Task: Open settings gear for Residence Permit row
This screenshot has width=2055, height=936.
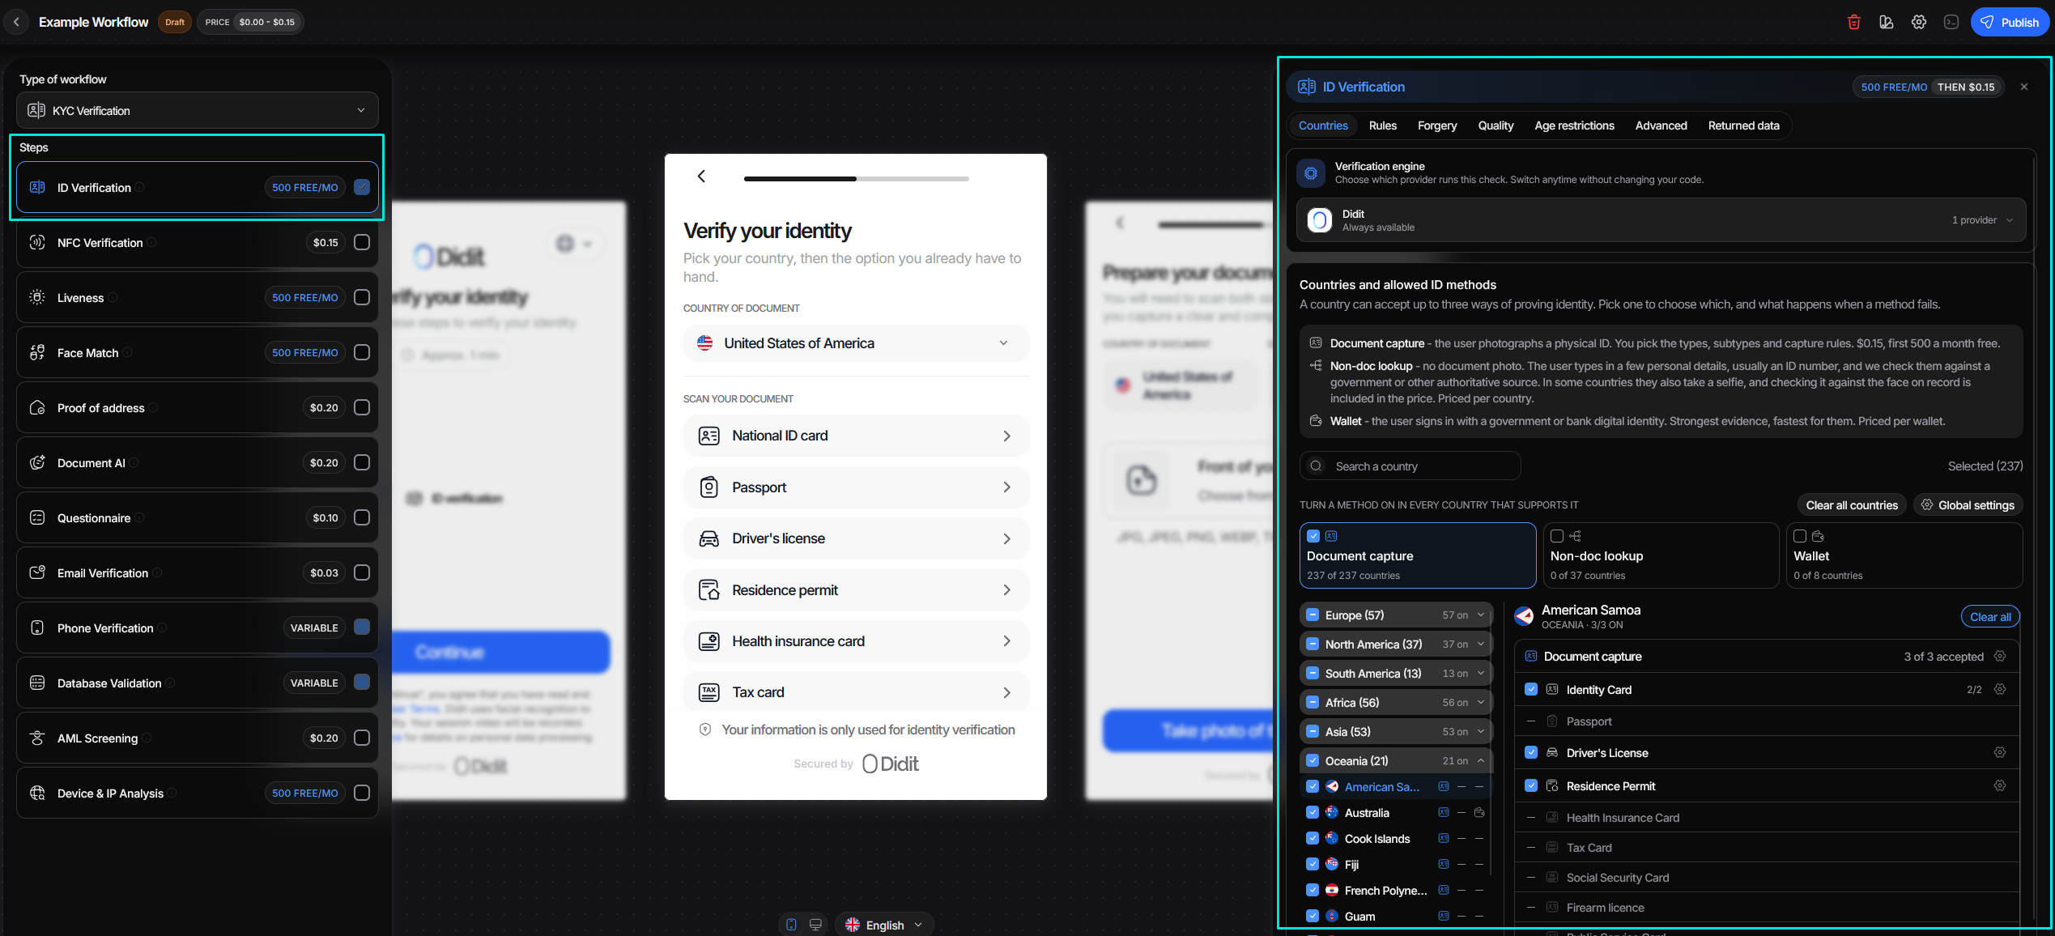Action: (1999, 785)
